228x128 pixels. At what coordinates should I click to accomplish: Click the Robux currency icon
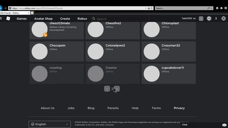209,18
